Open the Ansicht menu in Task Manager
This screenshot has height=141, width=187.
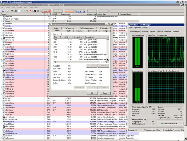point(145,28)
